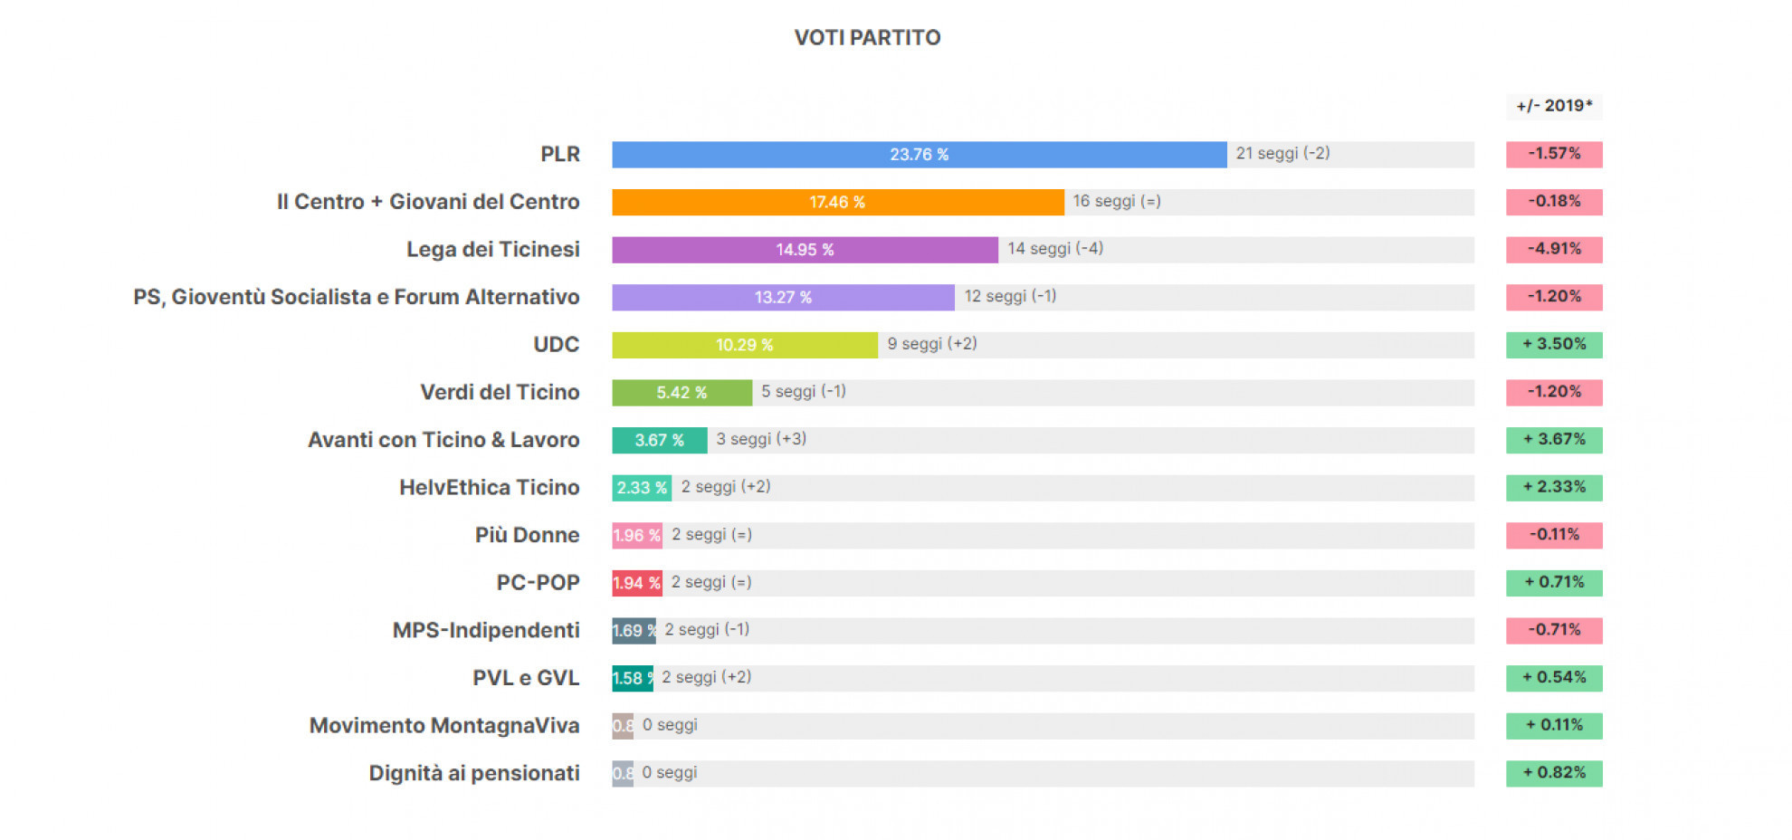Click the +/- 2019* column header
This screenshot has height=840, width=1792.
coord(1554,106)
